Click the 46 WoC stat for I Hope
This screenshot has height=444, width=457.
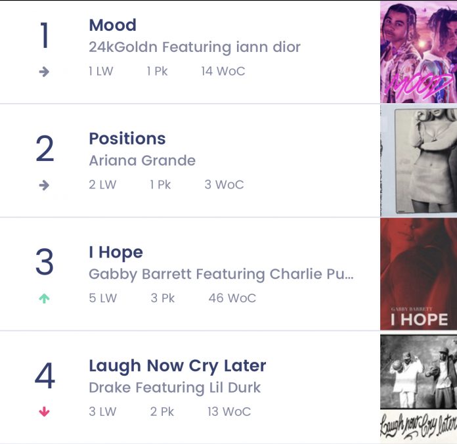pos(232,298)
